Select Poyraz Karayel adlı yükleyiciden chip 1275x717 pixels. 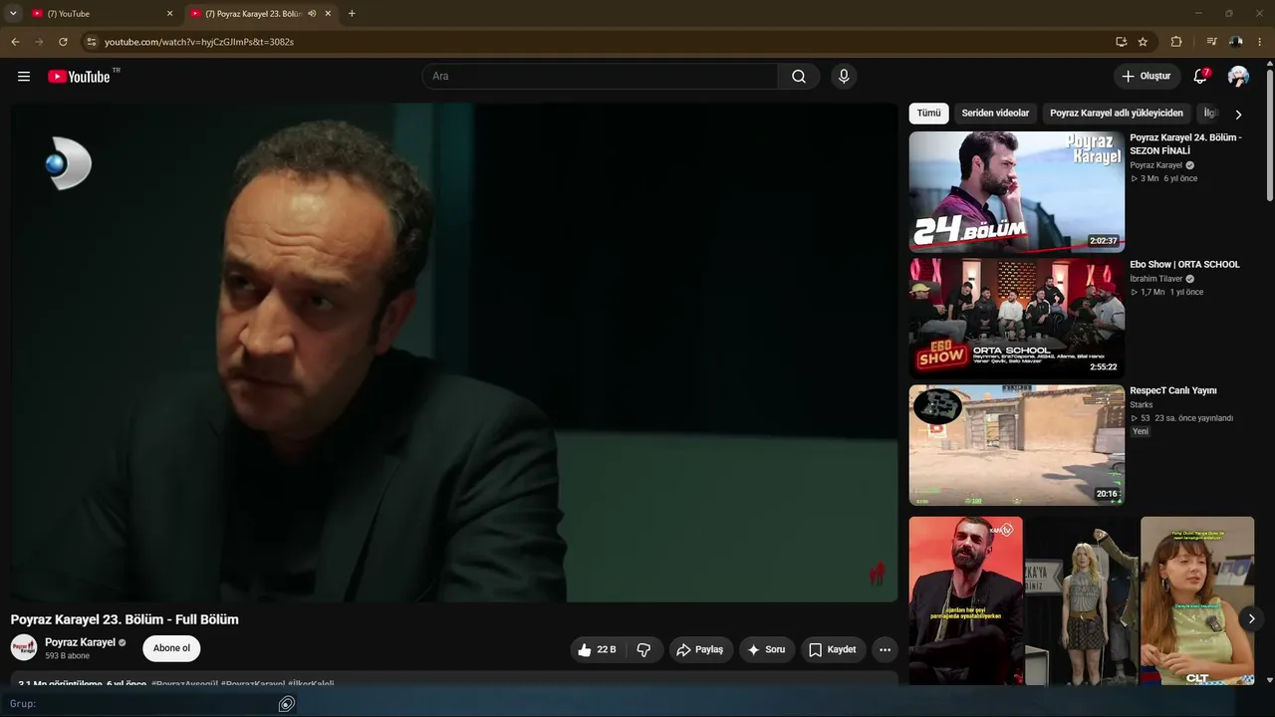pos(1117,114)
